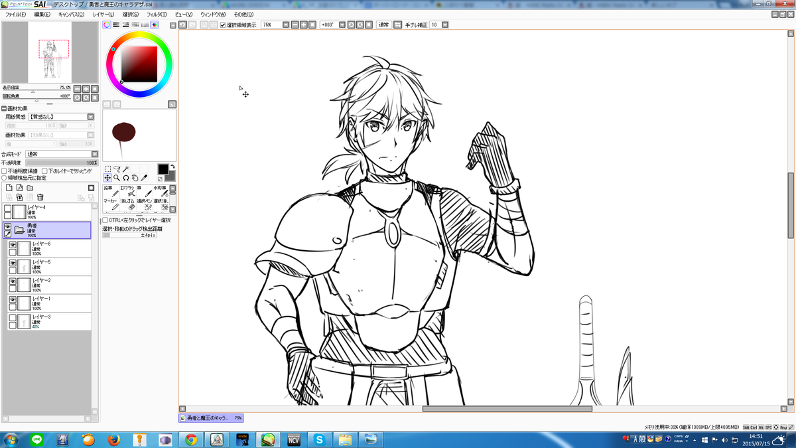Click the navigator canvas thumbnail
This screenshot has width=796, height=448.
50,52
